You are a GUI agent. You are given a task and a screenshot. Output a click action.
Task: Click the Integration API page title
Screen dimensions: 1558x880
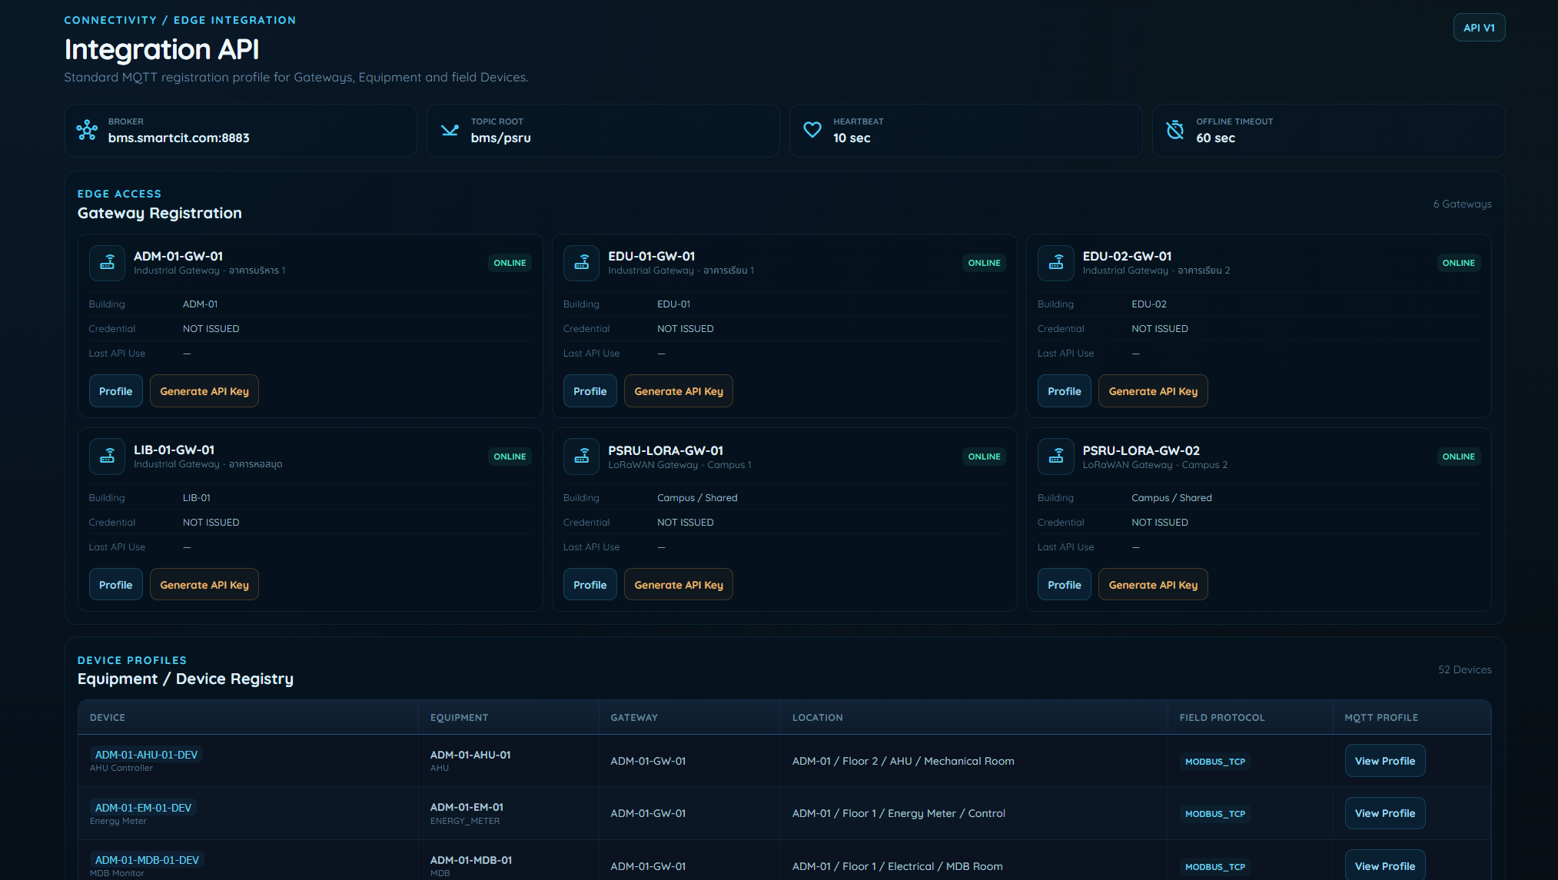pyautogui.click(x=161, y=50)
